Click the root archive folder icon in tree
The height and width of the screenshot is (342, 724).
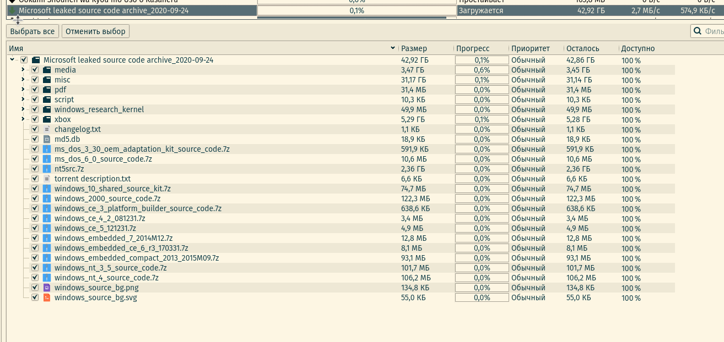click(36, 60)
